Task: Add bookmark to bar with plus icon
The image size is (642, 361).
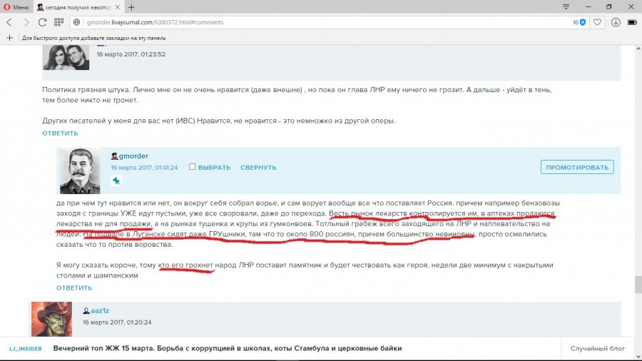Action: point(9,37)
